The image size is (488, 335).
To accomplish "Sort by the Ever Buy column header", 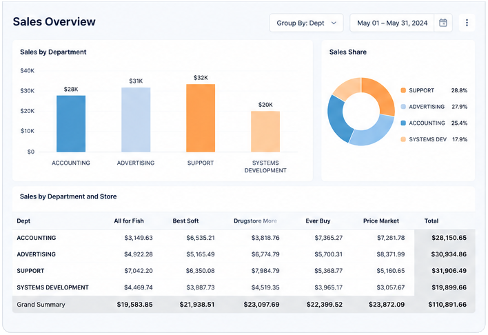I will tap(318, 221).
